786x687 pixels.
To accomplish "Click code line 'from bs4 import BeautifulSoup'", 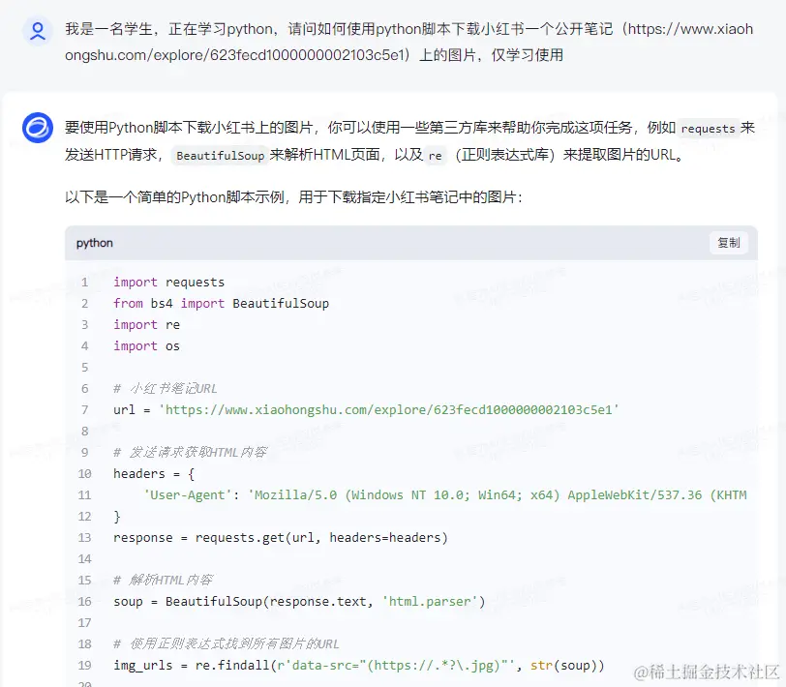I will 221,304.
